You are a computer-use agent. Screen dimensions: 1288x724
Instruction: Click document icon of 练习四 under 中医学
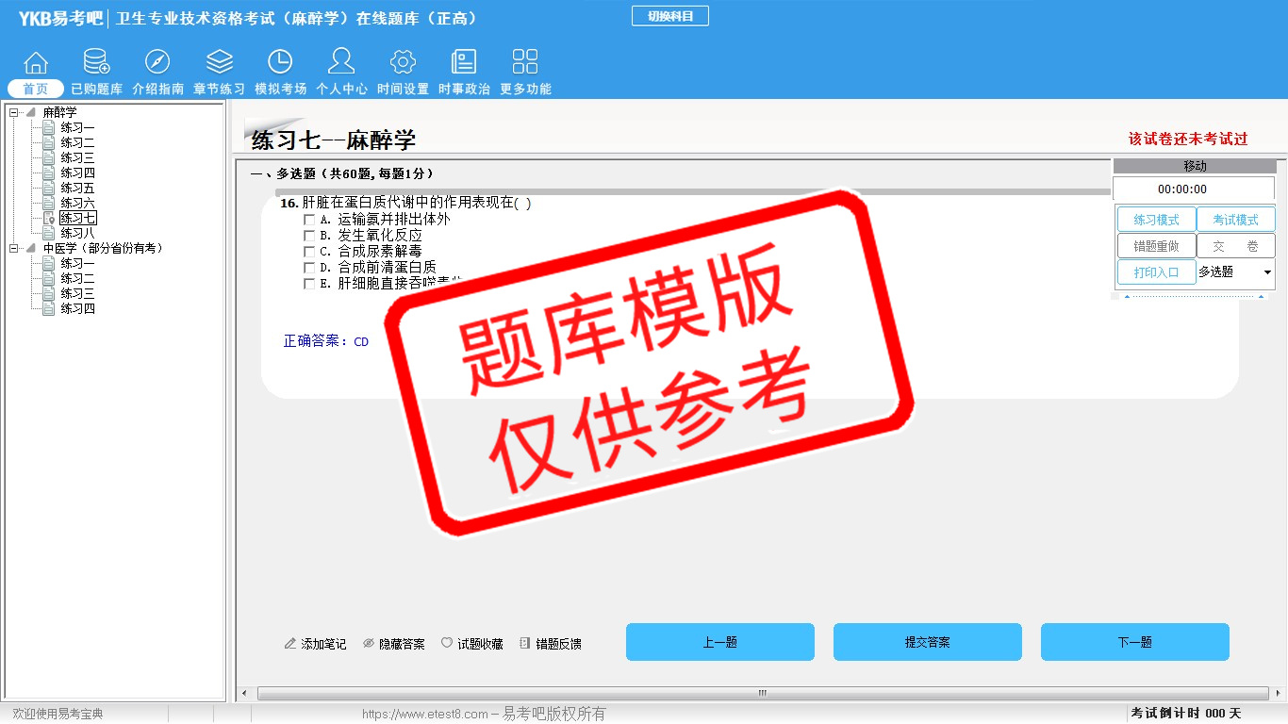pos(49,309)
